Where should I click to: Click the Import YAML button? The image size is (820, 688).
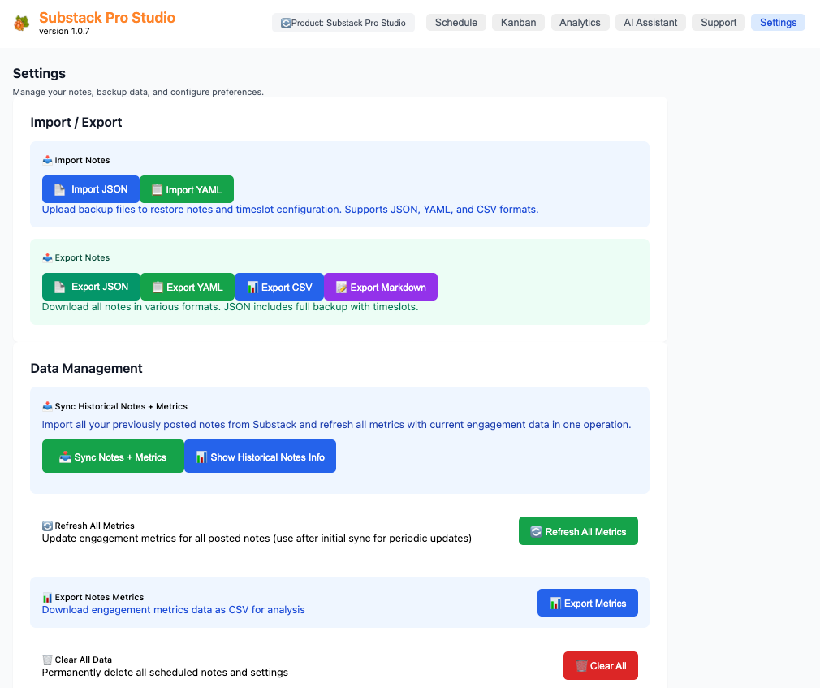pos(187,189)
